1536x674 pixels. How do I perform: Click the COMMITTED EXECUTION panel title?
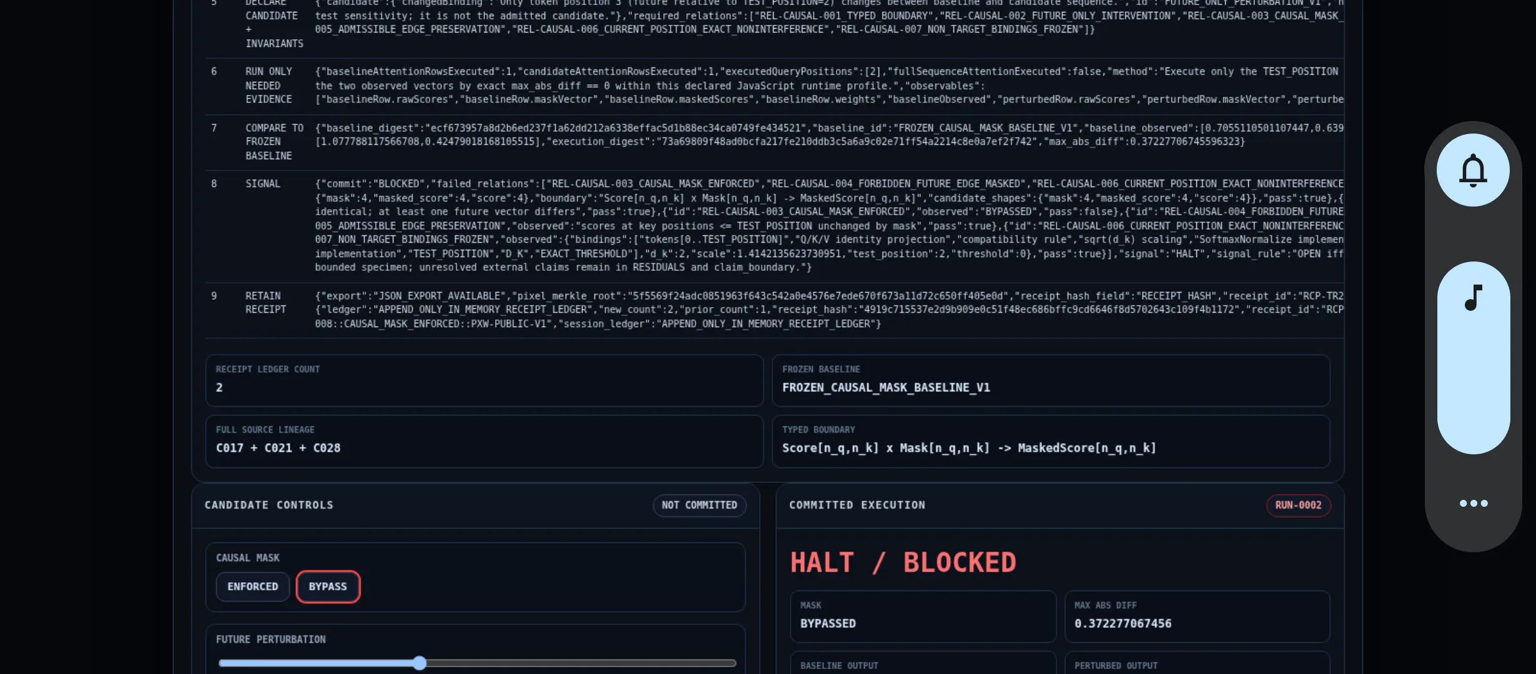click(857, 505)
